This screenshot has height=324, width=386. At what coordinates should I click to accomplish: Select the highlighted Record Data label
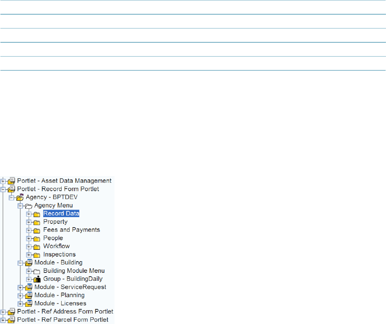point(61,213)
